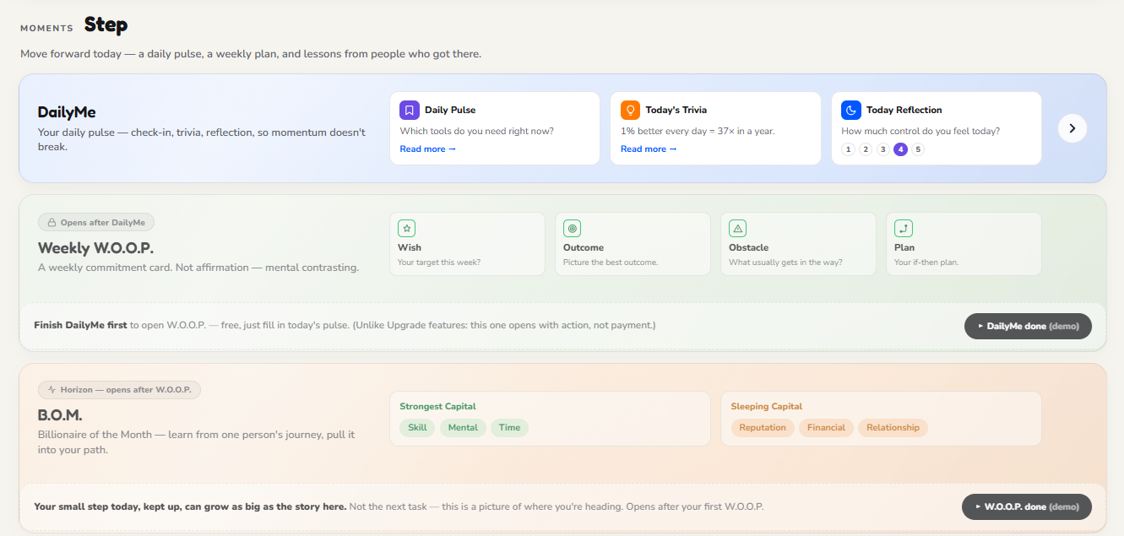
Task: Click the Billionaire of the Month description
Action: point(197,442)
